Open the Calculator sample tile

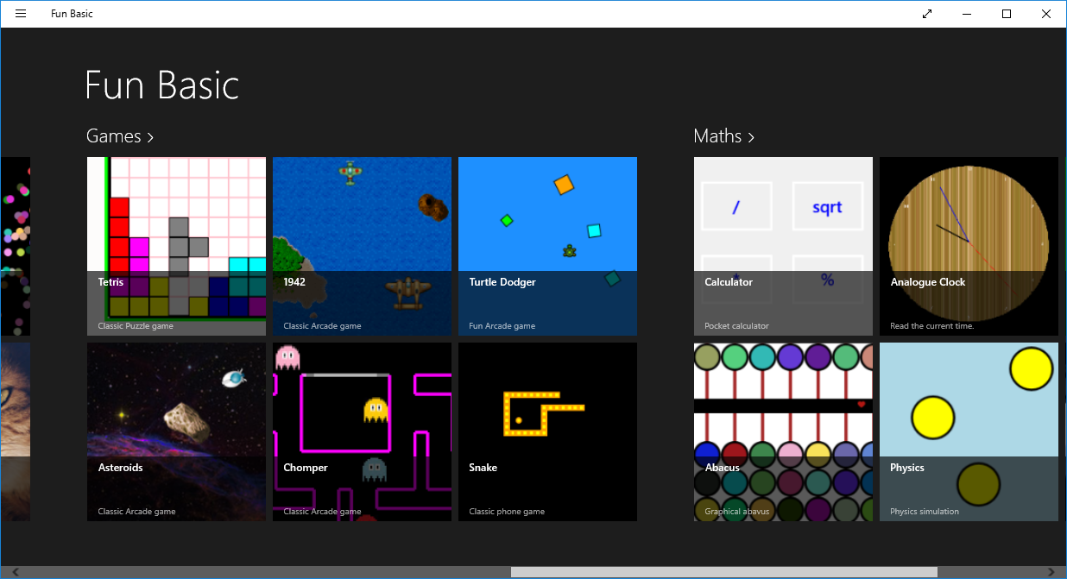click(783, 246)
